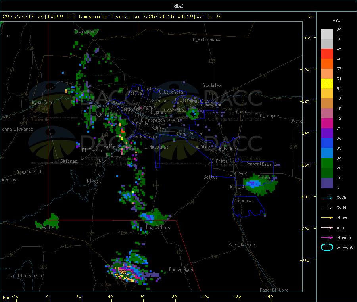
Task: Click the 'C_Española' map label
Action: [x=171, y=92]
